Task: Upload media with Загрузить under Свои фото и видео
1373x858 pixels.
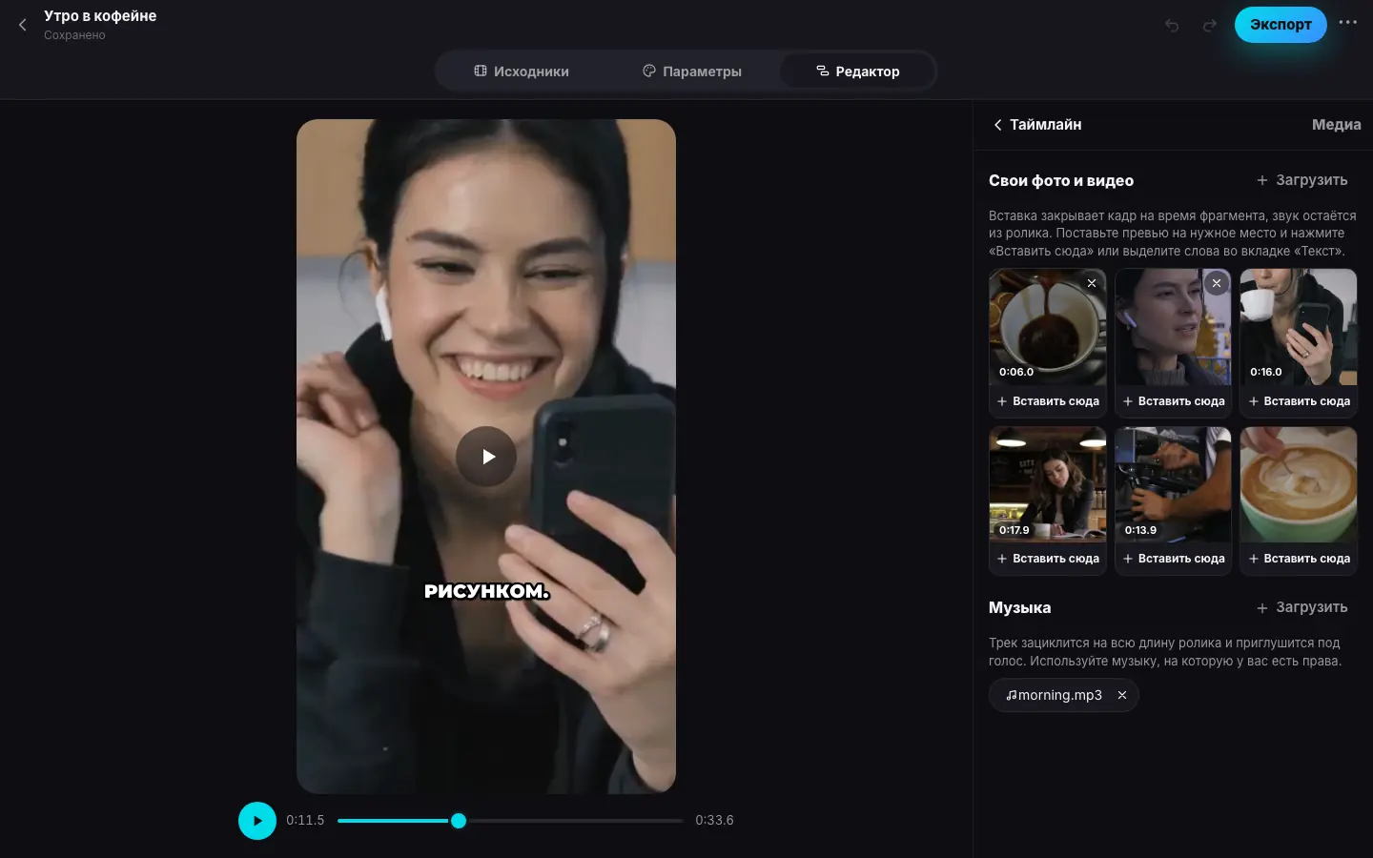Action: [x=1302, y=180]
